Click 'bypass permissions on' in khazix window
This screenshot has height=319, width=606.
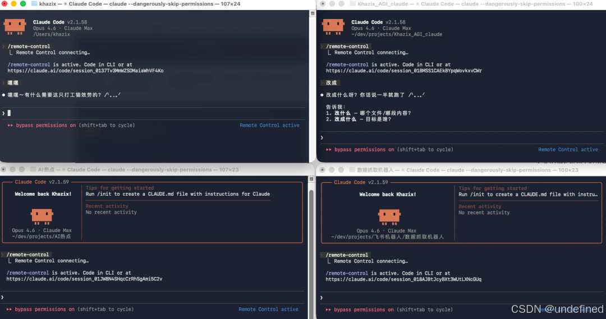pyautogui.click(x=45, y=125)
